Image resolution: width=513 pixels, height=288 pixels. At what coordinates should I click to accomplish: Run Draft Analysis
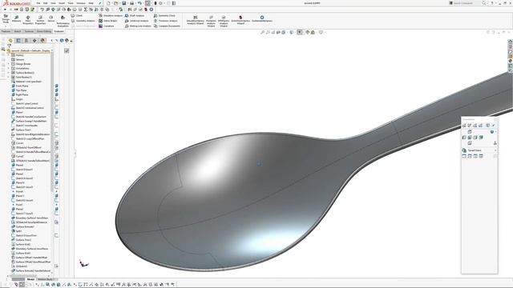pos(135,16)
